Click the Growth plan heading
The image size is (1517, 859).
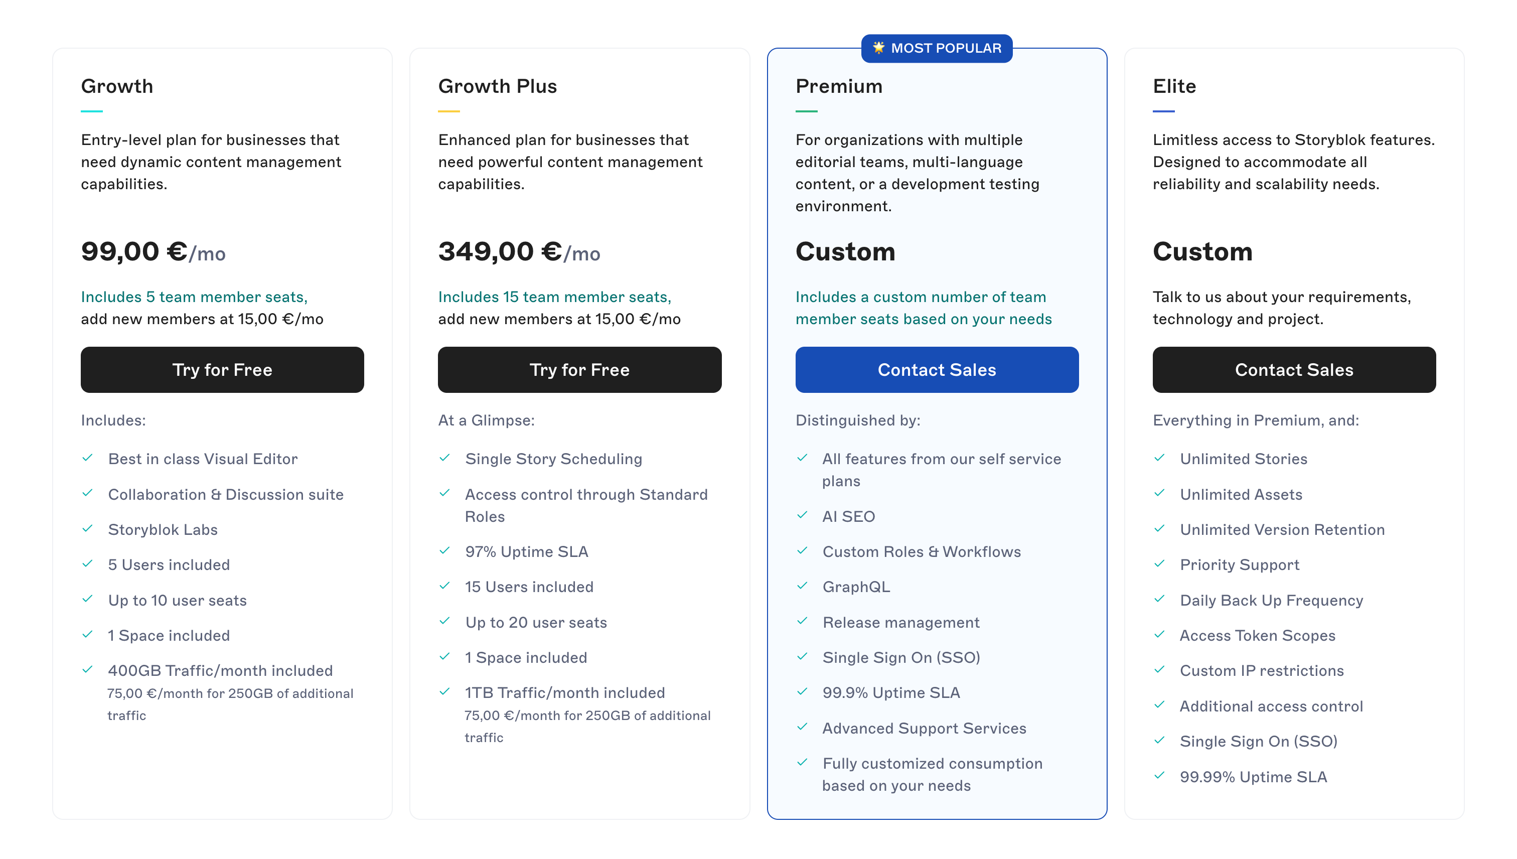[117, 86]
